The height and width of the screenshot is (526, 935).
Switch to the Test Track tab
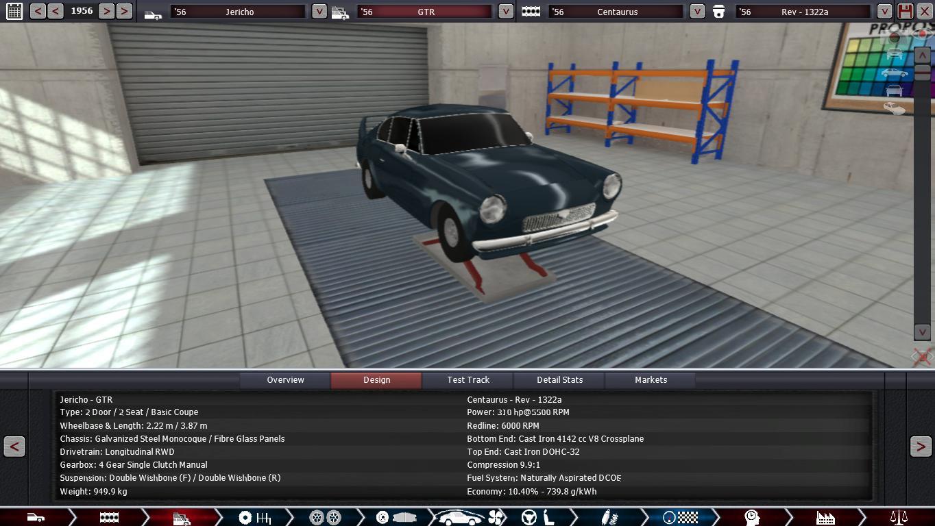click(x=468, y=380)
